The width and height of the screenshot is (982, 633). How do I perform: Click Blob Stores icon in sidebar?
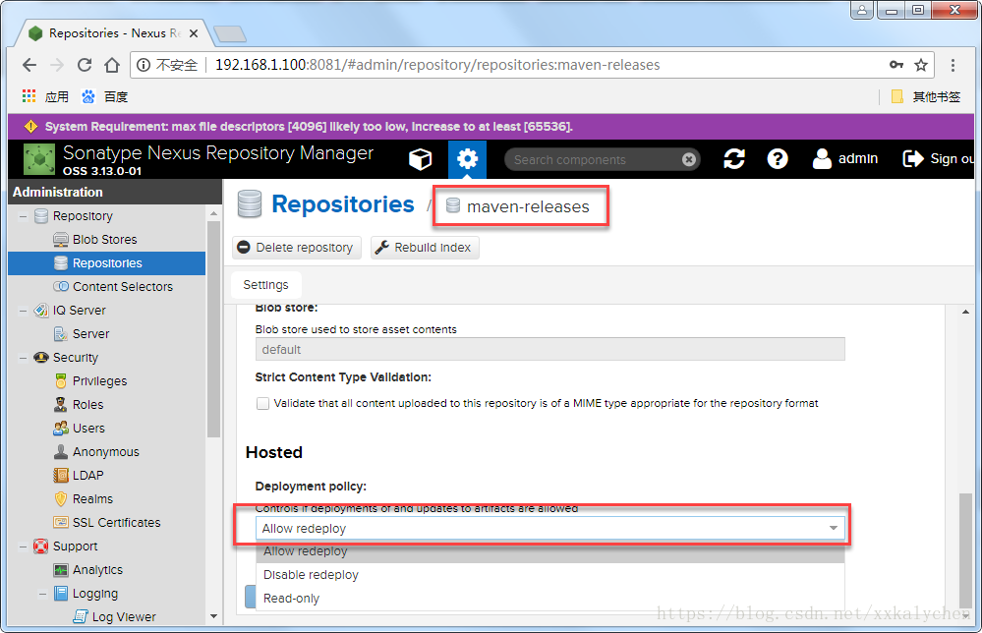click(61, 240)
